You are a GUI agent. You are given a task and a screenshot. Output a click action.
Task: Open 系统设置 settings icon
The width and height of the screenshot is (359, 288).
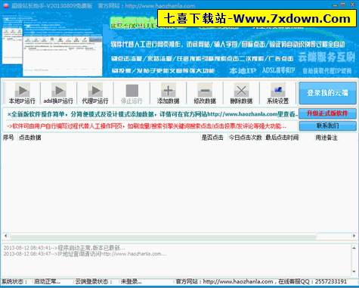pyautogui.click(x=278, y=90)
